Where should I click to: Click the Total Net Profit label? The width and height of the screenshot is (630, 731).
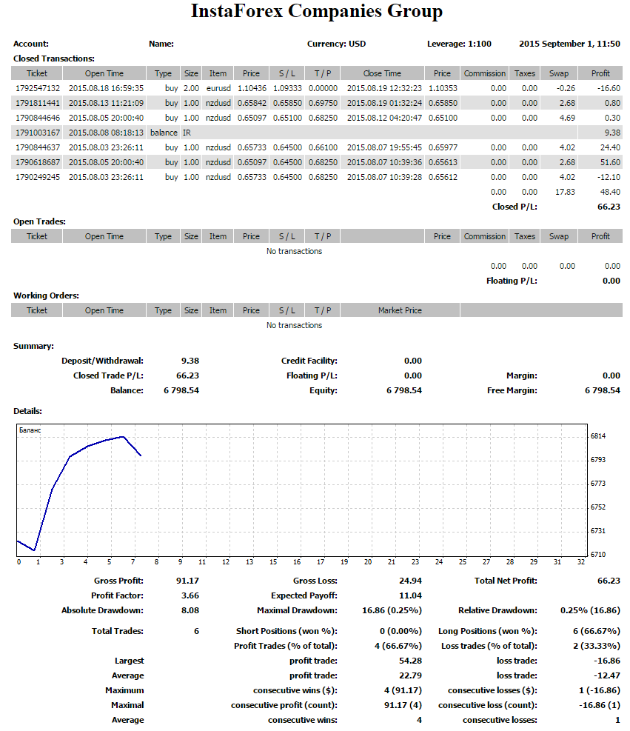(506, 581)
